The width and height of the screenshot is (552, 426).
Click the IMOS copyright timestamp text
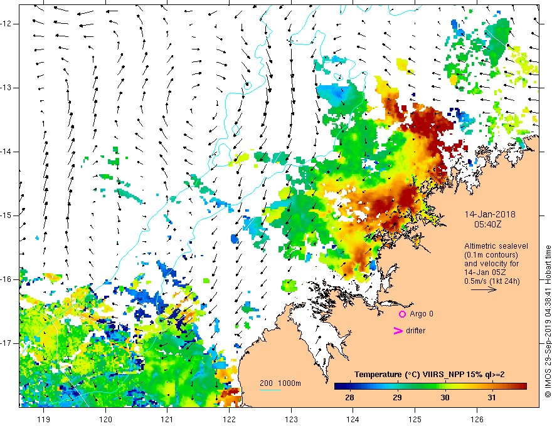[548, 321]
